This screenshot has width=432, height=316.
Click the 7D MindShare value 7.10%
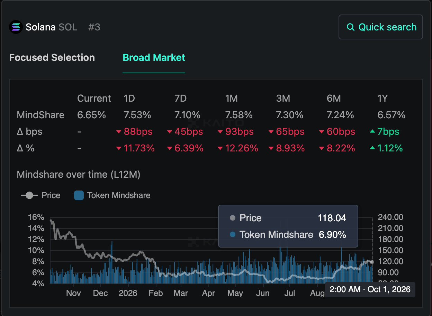coord(187,115)
